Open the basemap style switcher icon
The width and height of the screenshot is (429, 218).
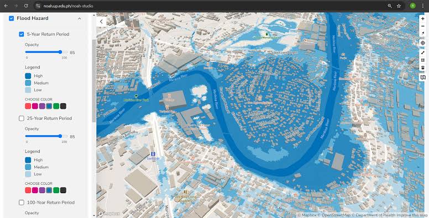[x=423, y=78]
